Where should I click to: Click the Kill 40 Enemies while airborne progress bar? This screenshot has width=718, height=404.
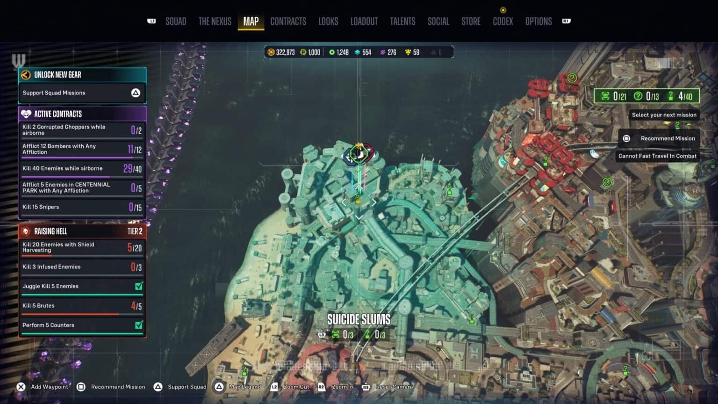(82, 177)
